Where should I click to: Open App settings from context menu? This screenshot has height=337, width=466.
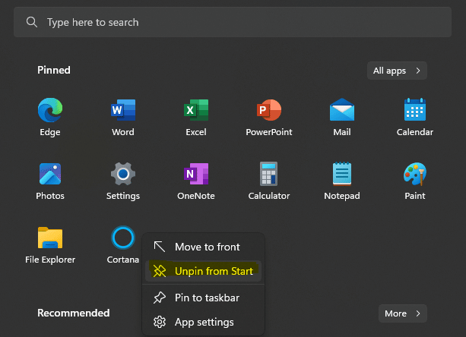[203, 322]
